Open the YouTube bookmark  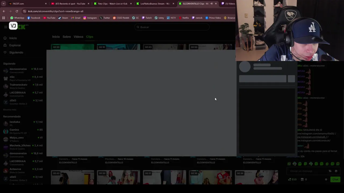click(x=49, y=18)
